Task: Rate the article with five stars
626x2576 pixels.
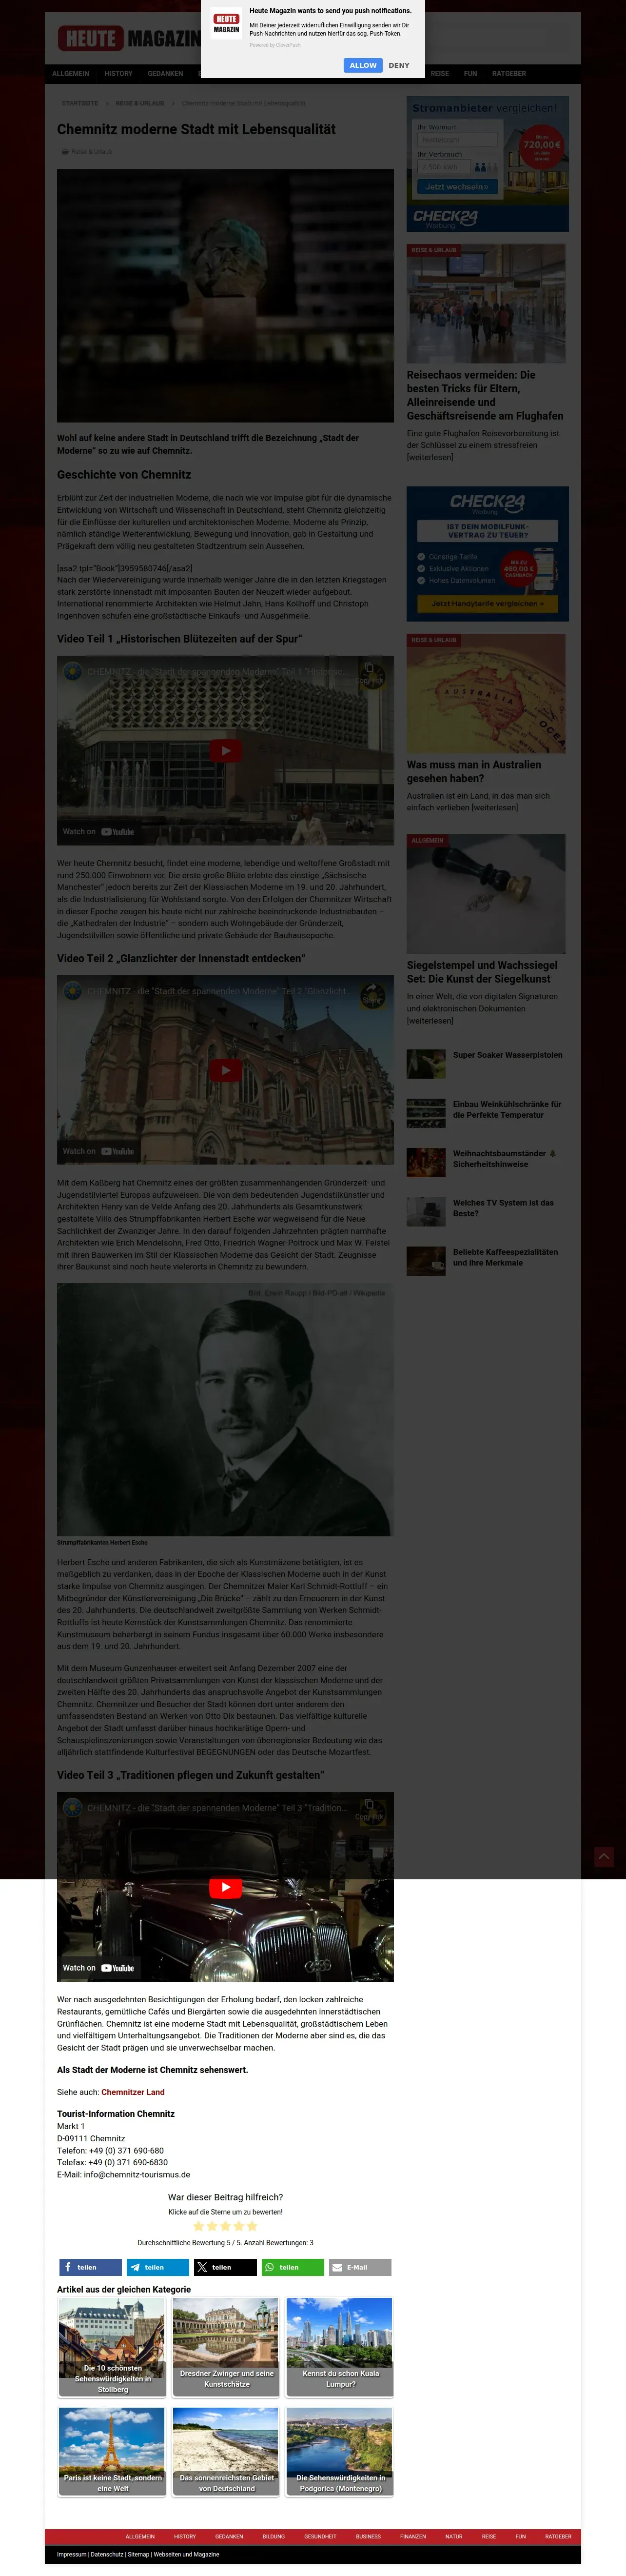Action: pyautogui.click(x=252, y=2226)
